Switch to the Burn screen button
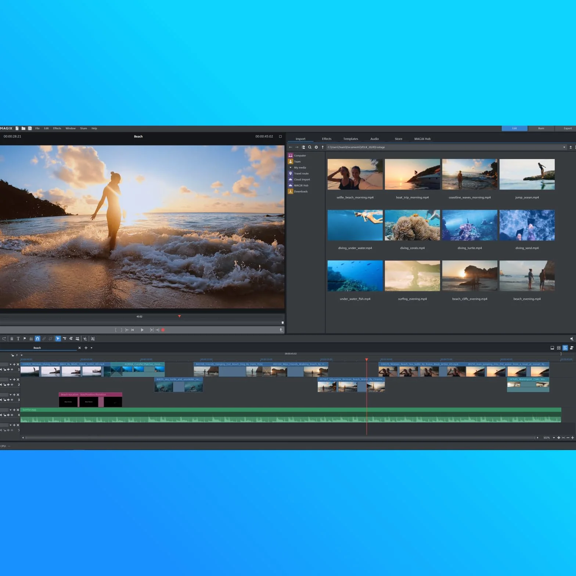 541,128
